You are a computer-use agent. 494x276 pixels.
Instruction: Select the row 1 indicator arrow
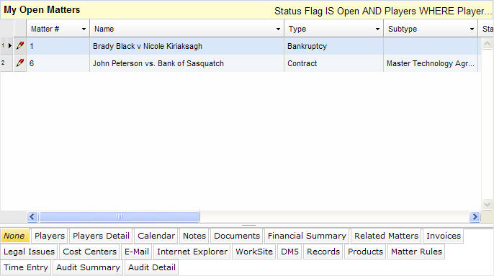[10, 45]
